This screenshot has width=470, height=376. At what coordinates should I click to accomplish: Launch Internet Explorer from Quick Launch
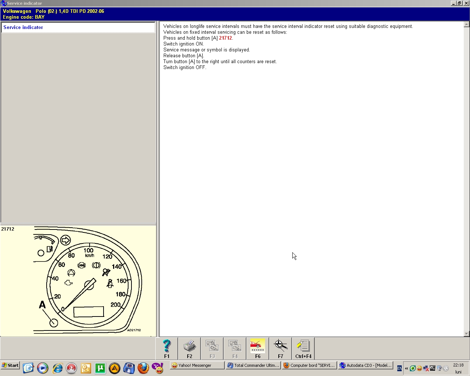tap(57, 368)
